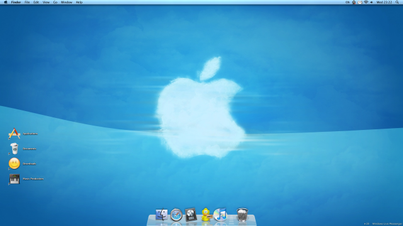This screenshot has height=226, width=403.
Task: Open the Applications shortcut icon on desktop
Action: (14, 134)
